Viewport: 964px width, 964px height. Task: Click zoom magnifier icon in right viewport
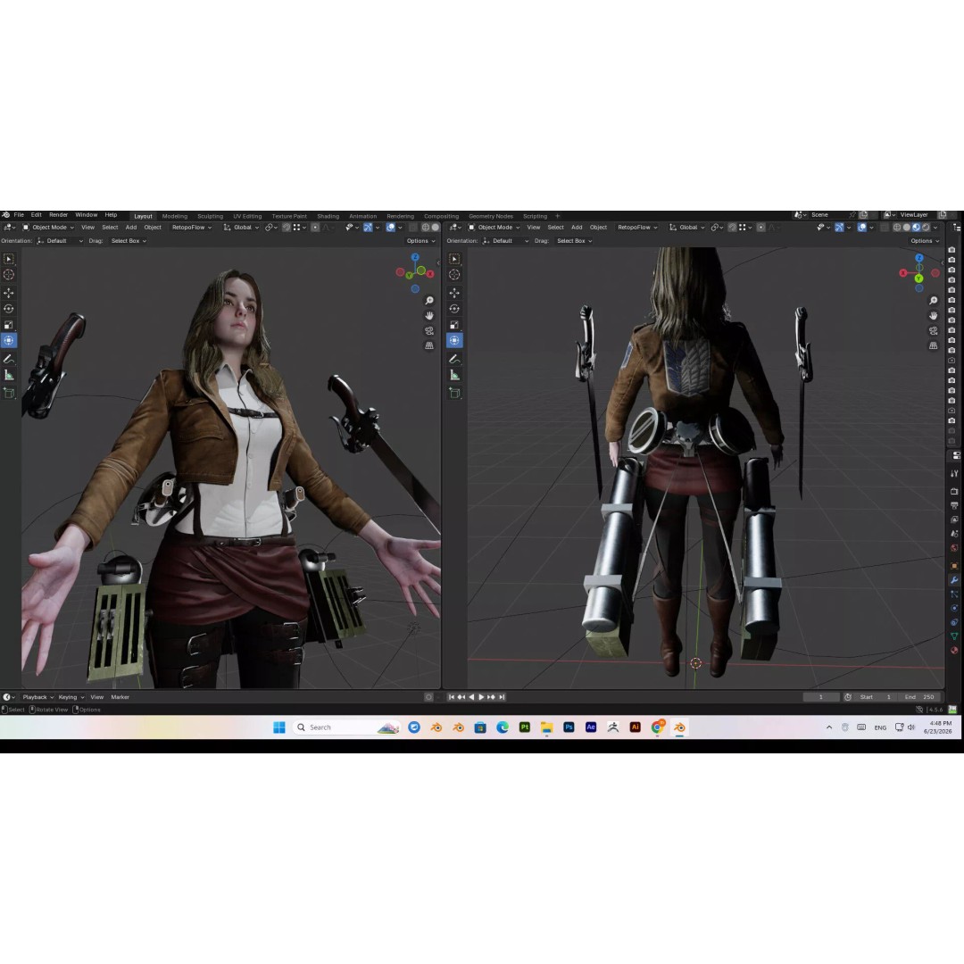(934, 301)
